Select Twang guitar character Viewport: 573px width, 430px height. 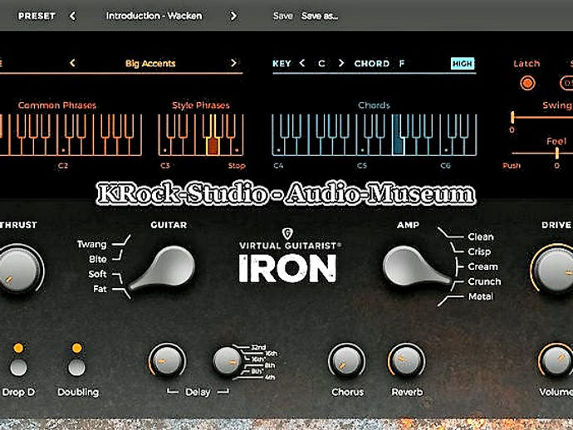pyautogui.click(x=91, y=244)
